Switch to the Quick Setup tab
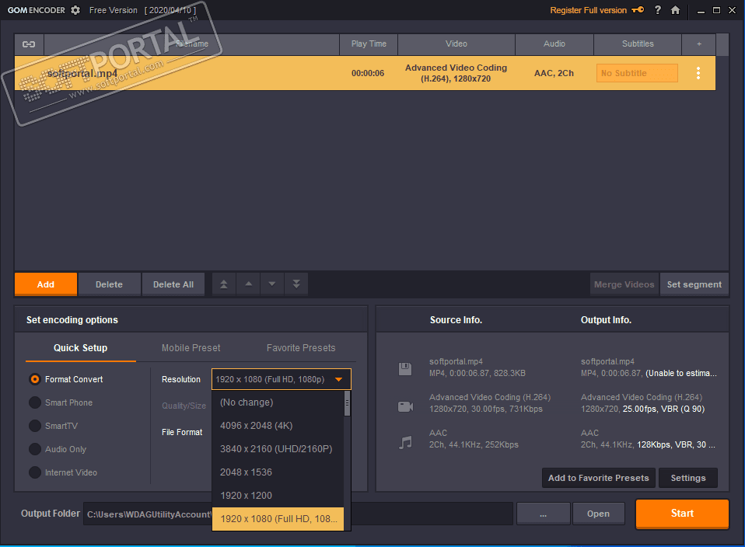The height and width of the screenshot is (547, 745). 80,348
